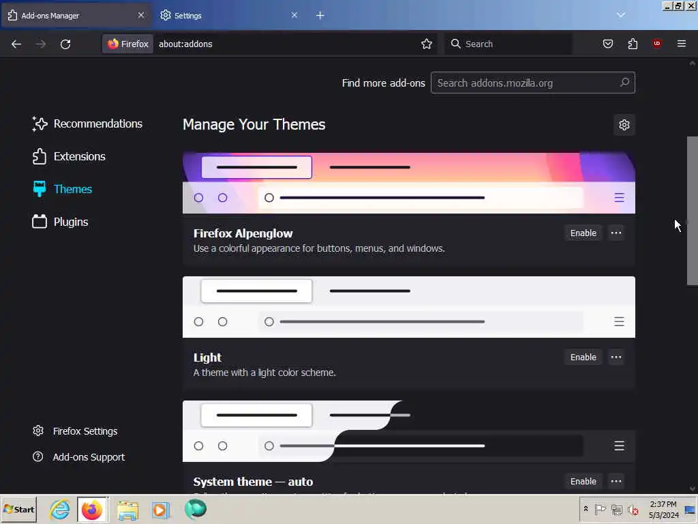The height and width of the screenshot is (524, 698).
Task: Close the Settings tab
Action: pyautogui.click(x=294, y=15)
